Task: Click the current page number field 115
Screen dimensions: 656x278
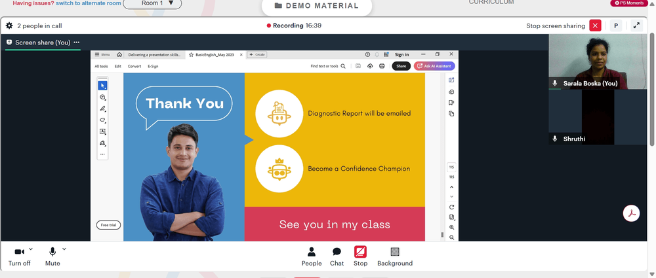Action: [451, 167]
